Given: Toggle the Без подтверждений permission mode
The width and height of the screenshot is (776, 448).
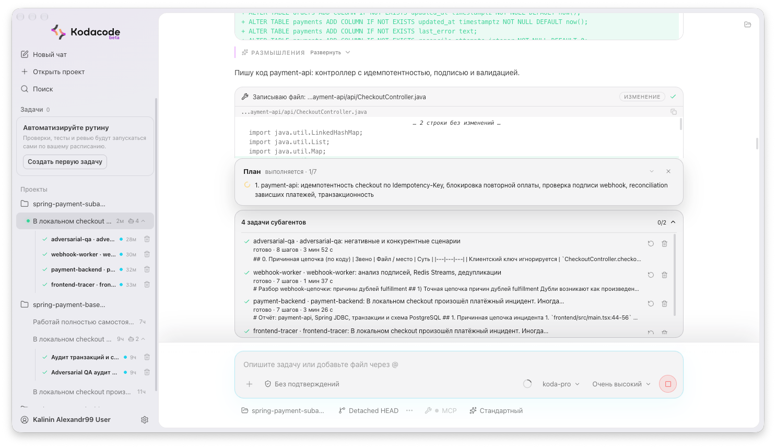Looking at the screenshot, I should click(x=302, y=384).
